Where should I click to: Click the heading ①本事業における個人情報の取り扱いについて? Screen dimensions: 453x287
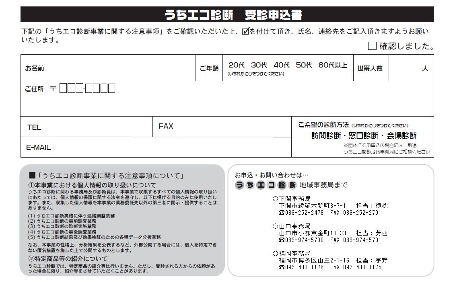coord(92,185)
